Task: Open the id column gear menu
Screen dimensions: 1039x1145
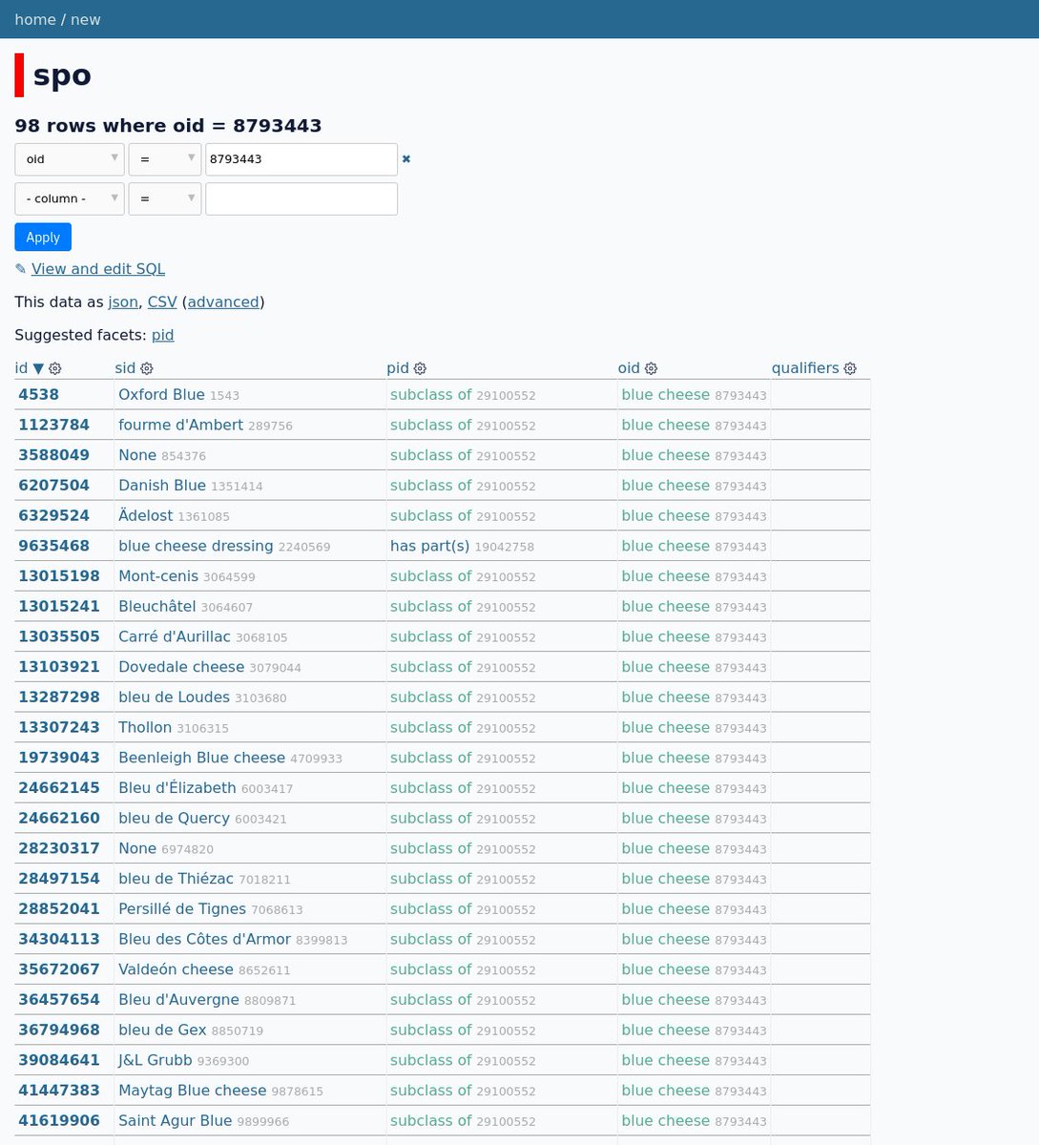Action: 55,368
